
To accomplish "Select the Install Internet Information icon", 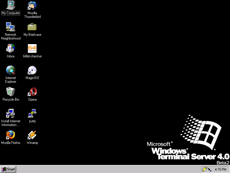I will point(11,114).
